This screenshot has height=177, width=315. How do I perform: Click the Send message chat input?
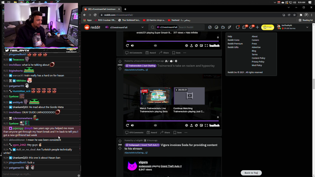(39, 174)
